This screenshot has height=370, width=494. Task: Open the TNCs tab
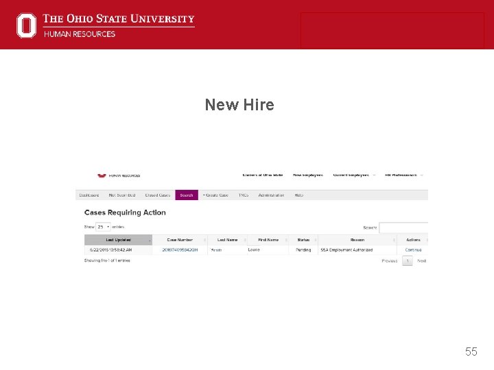243,195
